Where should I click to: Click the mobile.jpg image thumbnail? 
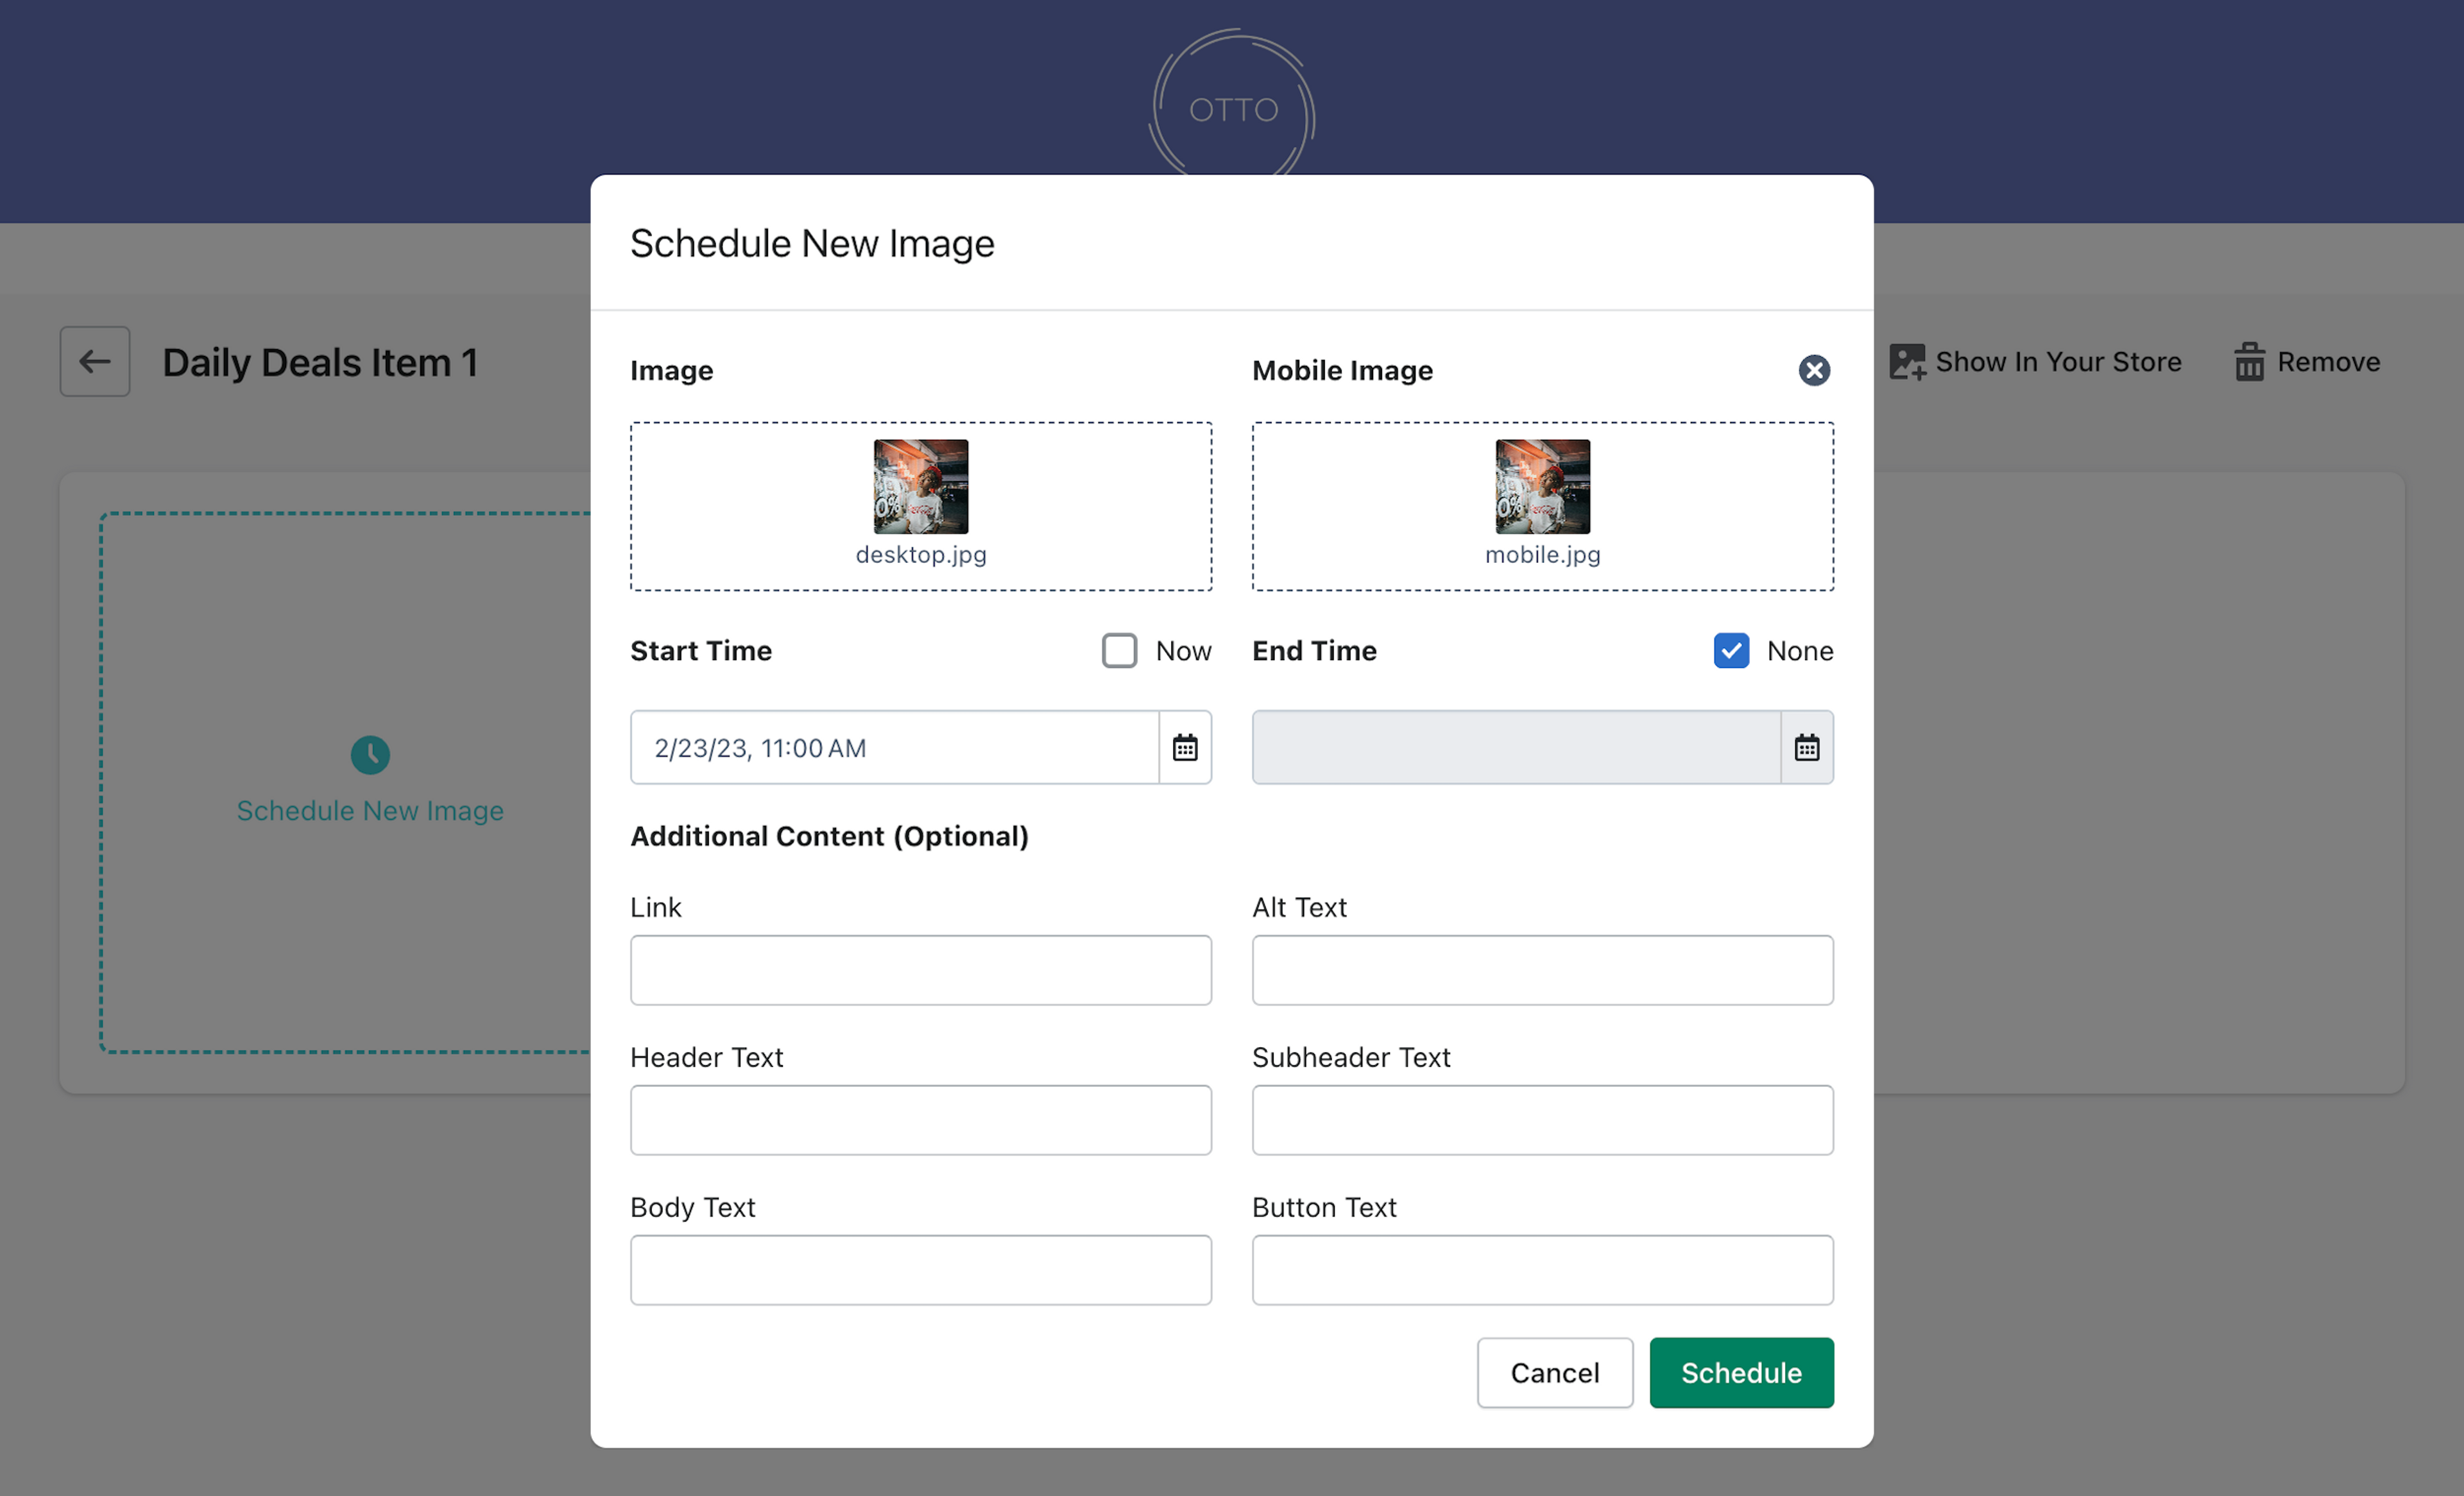[1542, 487]
